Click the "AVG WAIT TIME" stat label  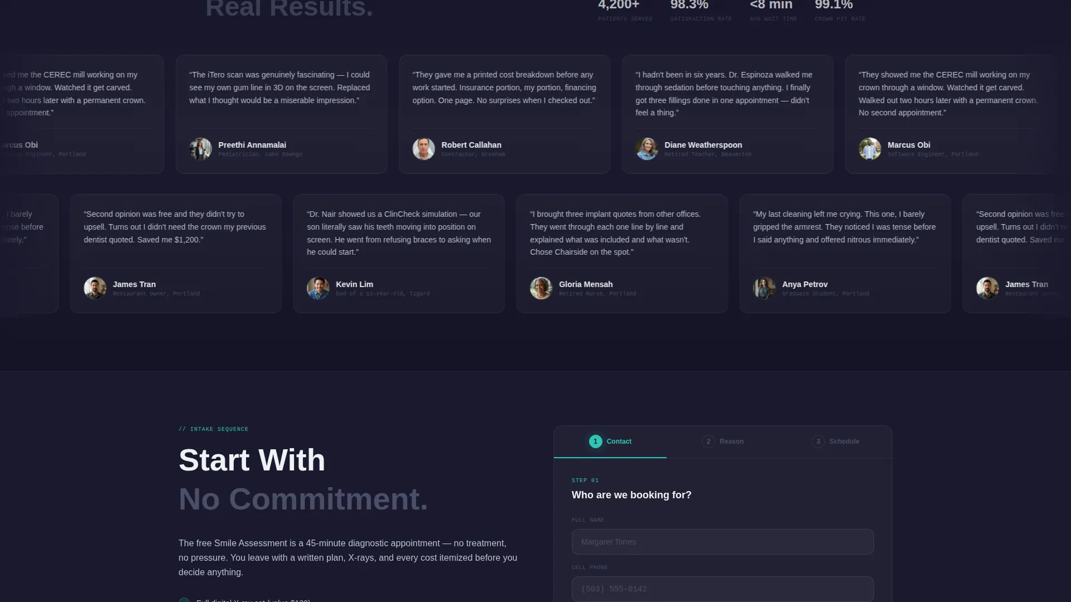[773, 19]
